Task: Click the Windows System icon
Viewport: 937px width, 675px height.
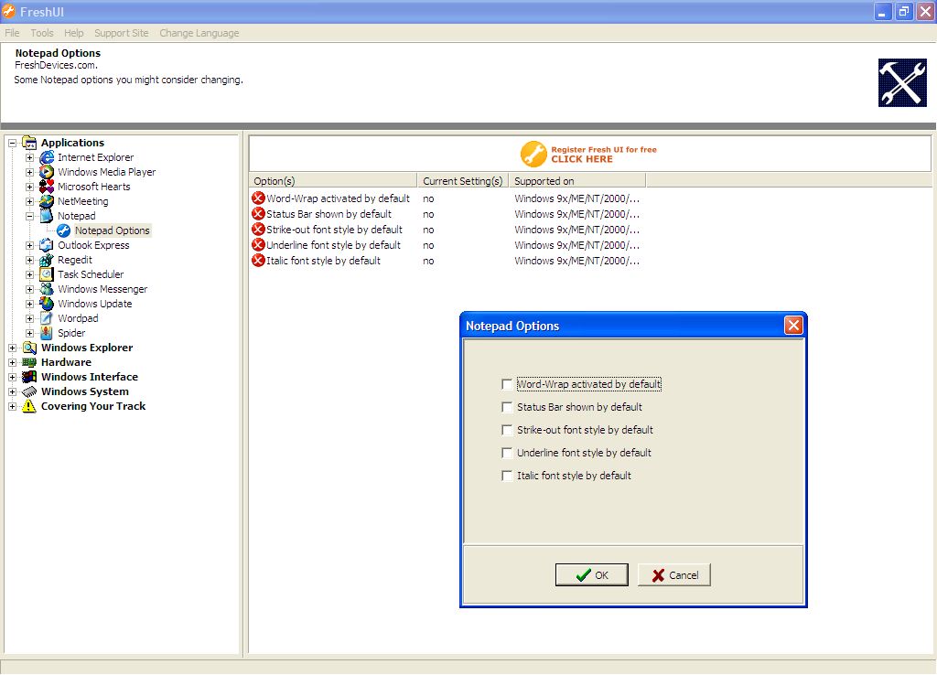Action: (x=29, y=391)
